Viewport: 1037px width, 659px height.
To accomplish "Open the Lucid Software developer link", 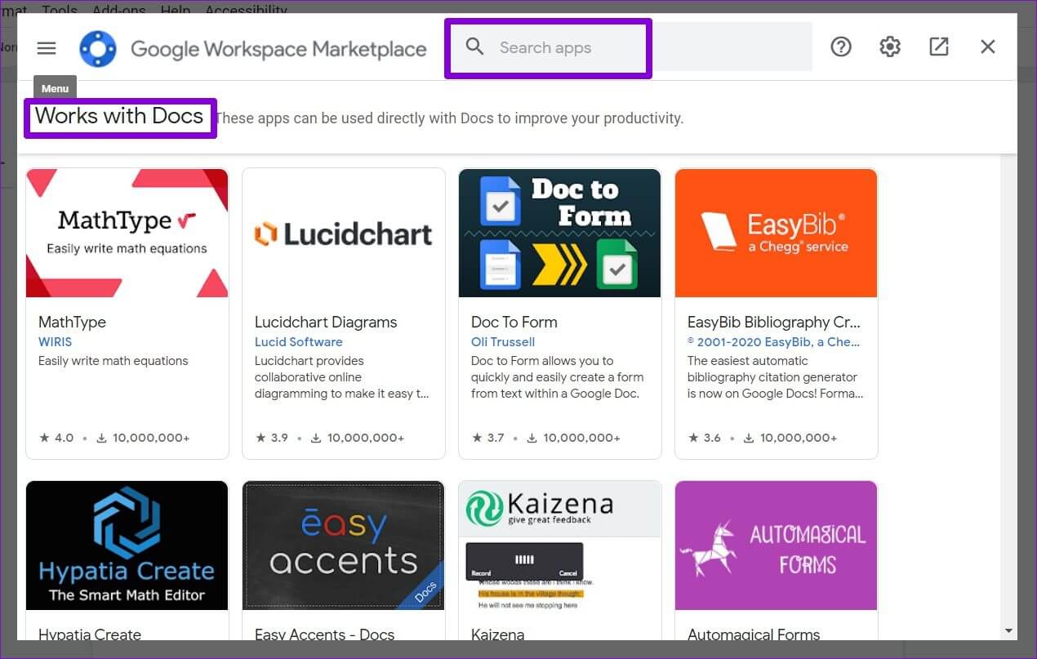I will 299,342.
